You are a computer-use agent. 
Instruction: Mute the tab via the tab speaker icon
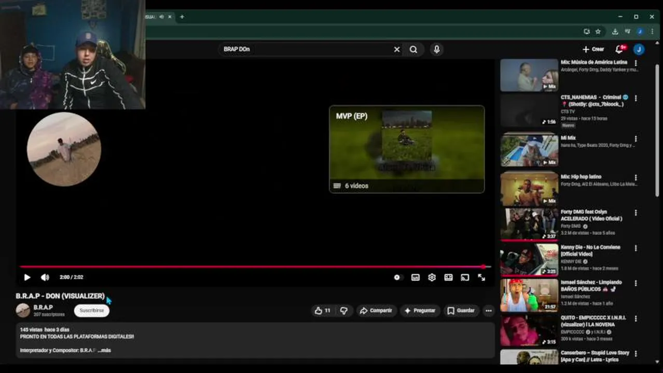161,17
